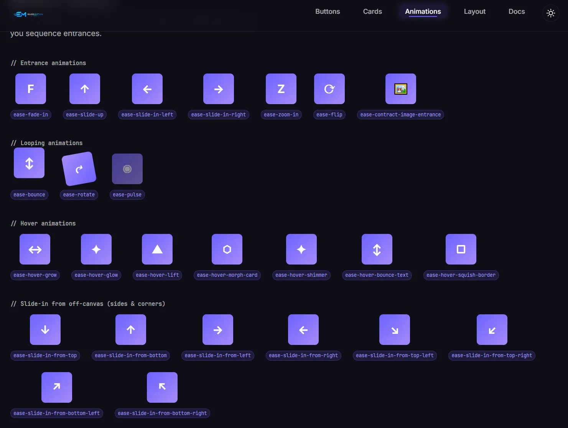Click the ease-slide-in-from-bottom-right label
Viewport: 568px width, 428px height.
(162, 413)
